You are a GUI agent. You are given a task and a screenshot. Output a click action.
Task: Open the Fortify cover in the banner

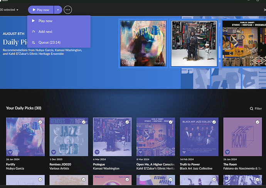pos(143,44)
